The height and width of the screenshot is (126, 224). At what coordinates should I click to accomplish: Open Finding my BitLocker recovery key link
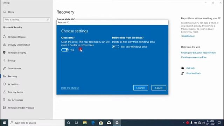coord(198,53)
